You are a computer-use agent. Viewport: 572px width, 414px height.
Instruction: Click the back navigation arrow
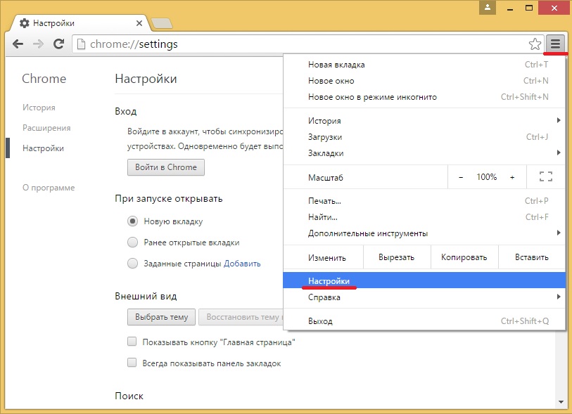18,44
